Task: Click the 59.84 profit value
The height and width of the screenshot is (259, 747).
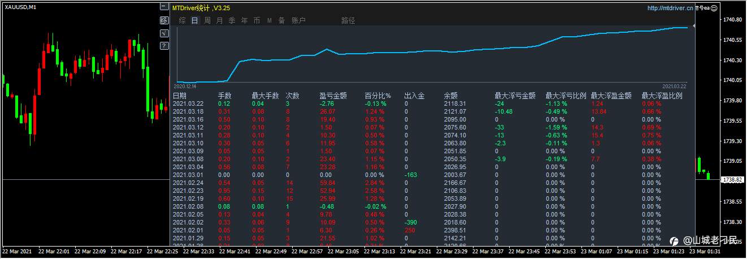Action: (x=327, y=183)
